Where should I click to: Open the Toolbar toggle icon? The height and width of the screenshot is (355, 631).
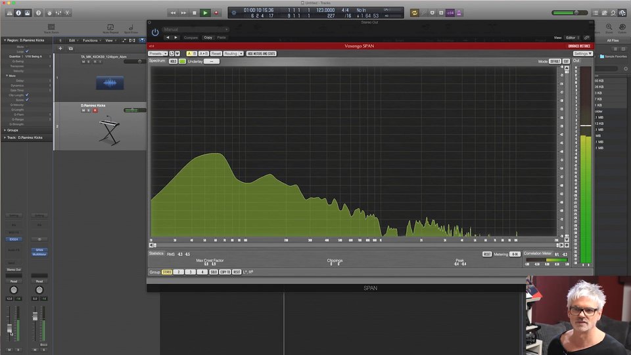point(28,13)
